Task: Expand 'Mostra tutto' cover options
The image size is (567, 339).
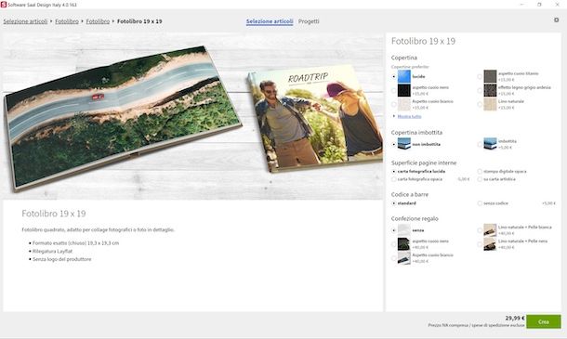Action: click(409, 116)
